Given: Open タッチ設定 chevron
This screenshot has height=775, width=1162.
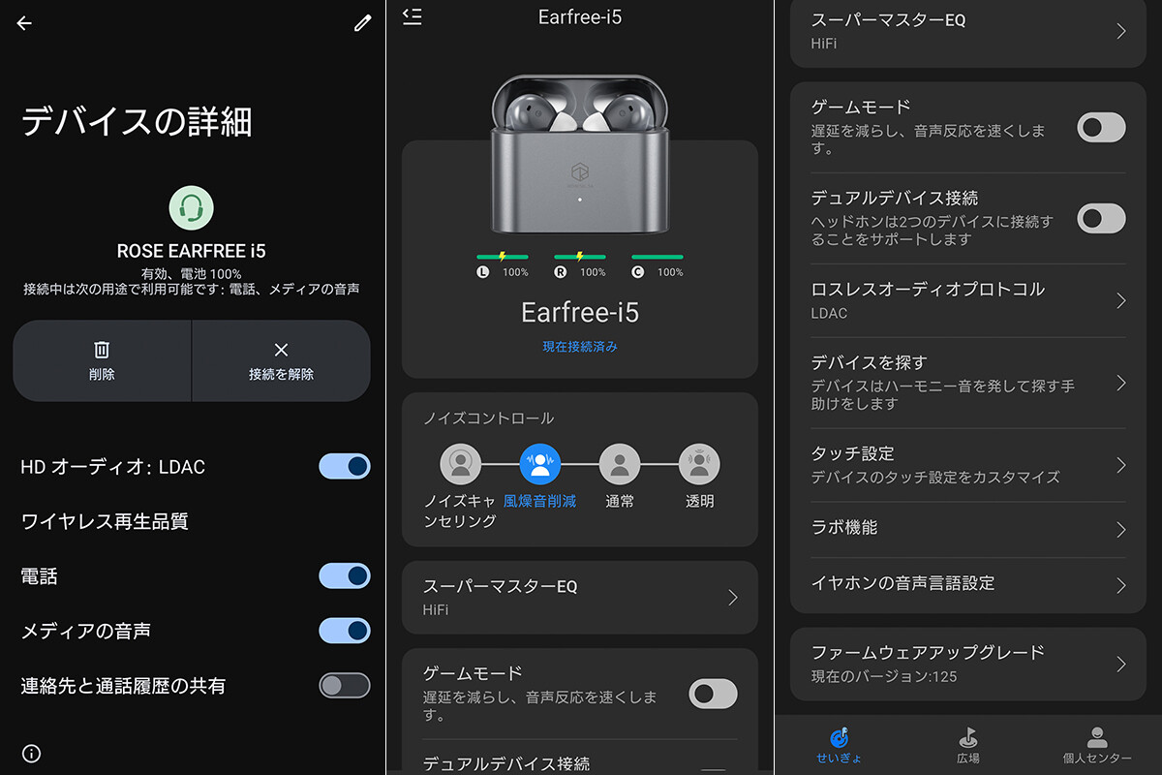Looking at the screenshot, I should (1121, 465).
